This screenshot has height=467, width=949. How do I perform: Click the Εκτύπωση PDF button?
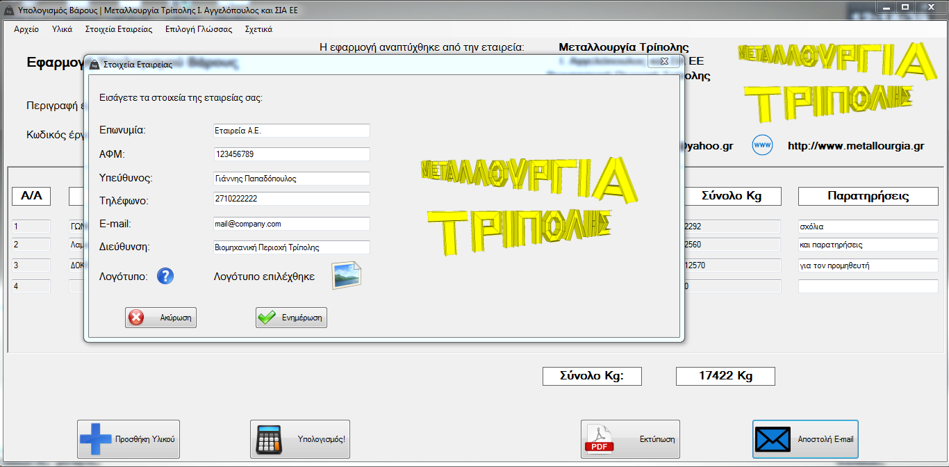coord(630,439)
